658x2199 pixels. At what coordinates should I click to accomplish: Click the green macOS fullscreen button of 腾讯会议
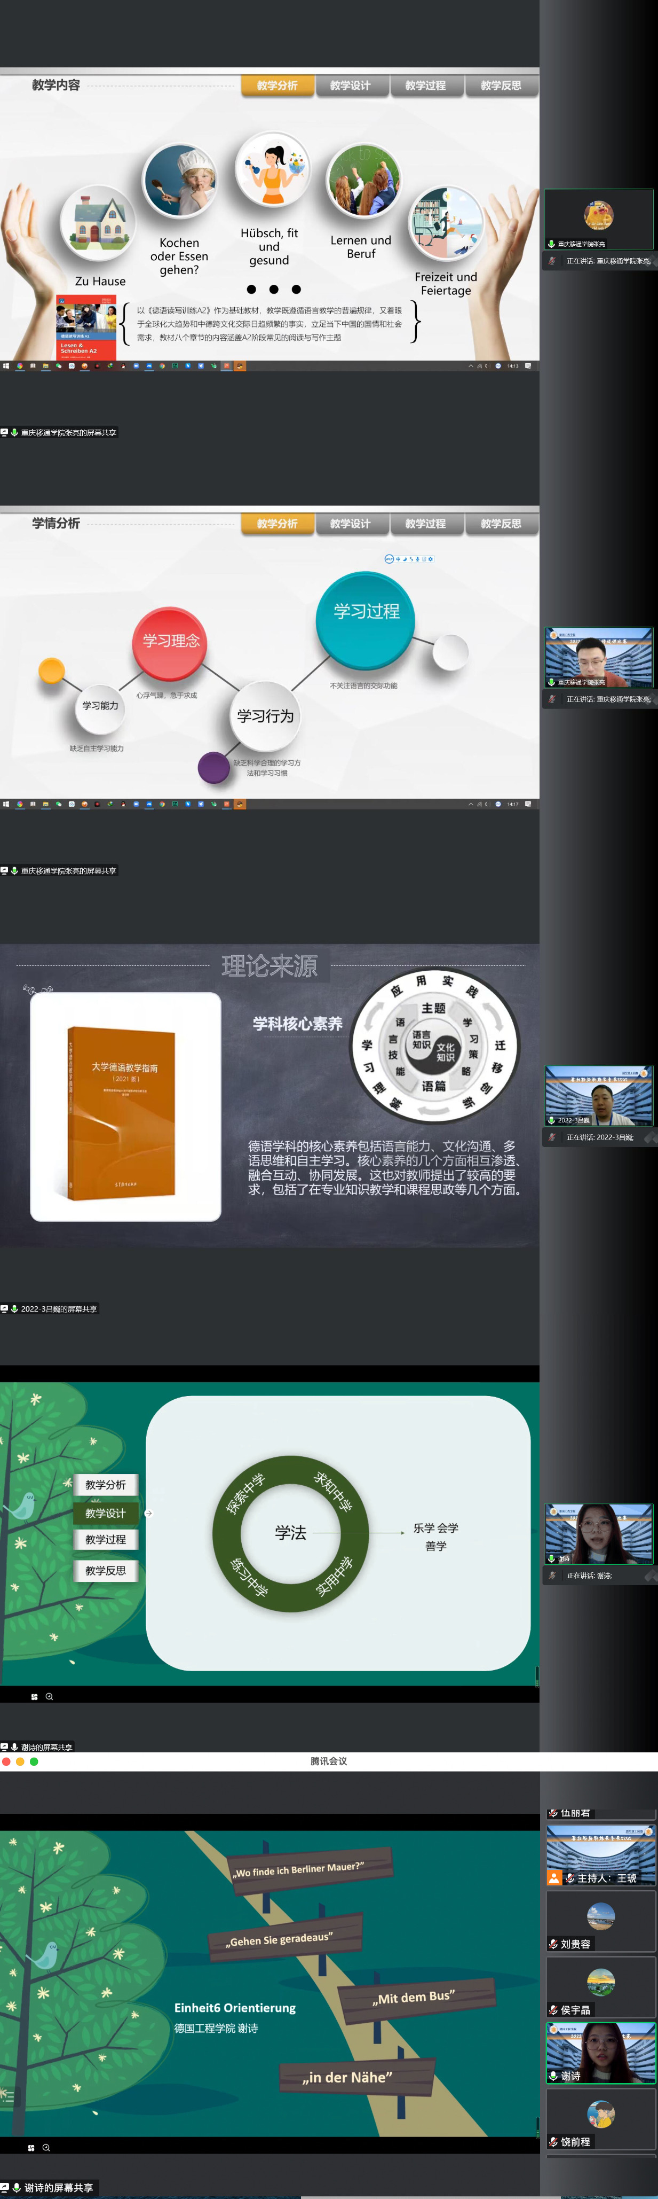[34, 1761]
